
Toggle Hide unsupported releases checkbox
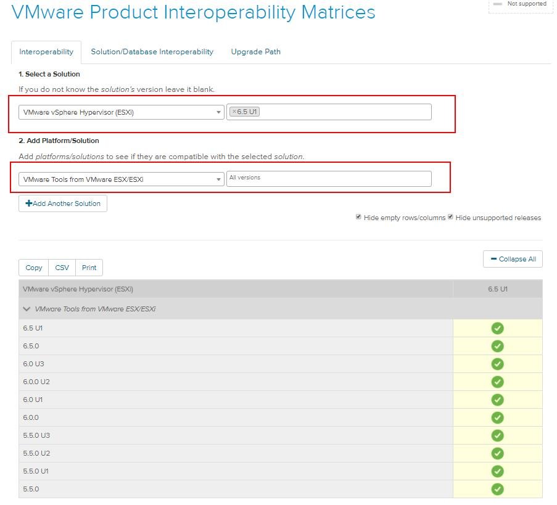point(450,217)
